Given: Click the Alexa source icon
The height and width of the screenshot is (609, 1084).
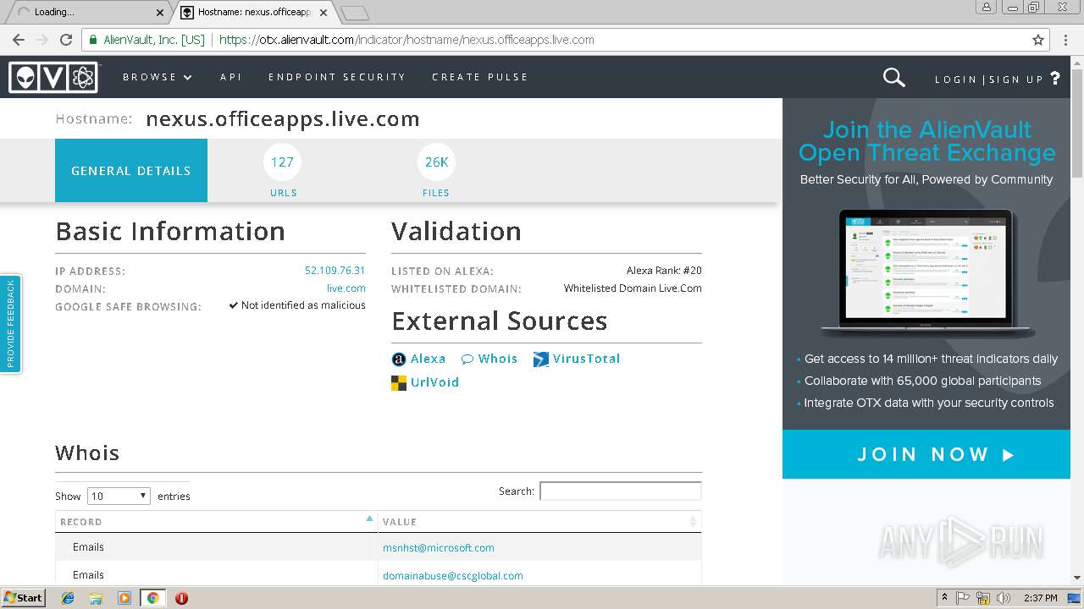Looking at the screenshot, I should 399,359.
